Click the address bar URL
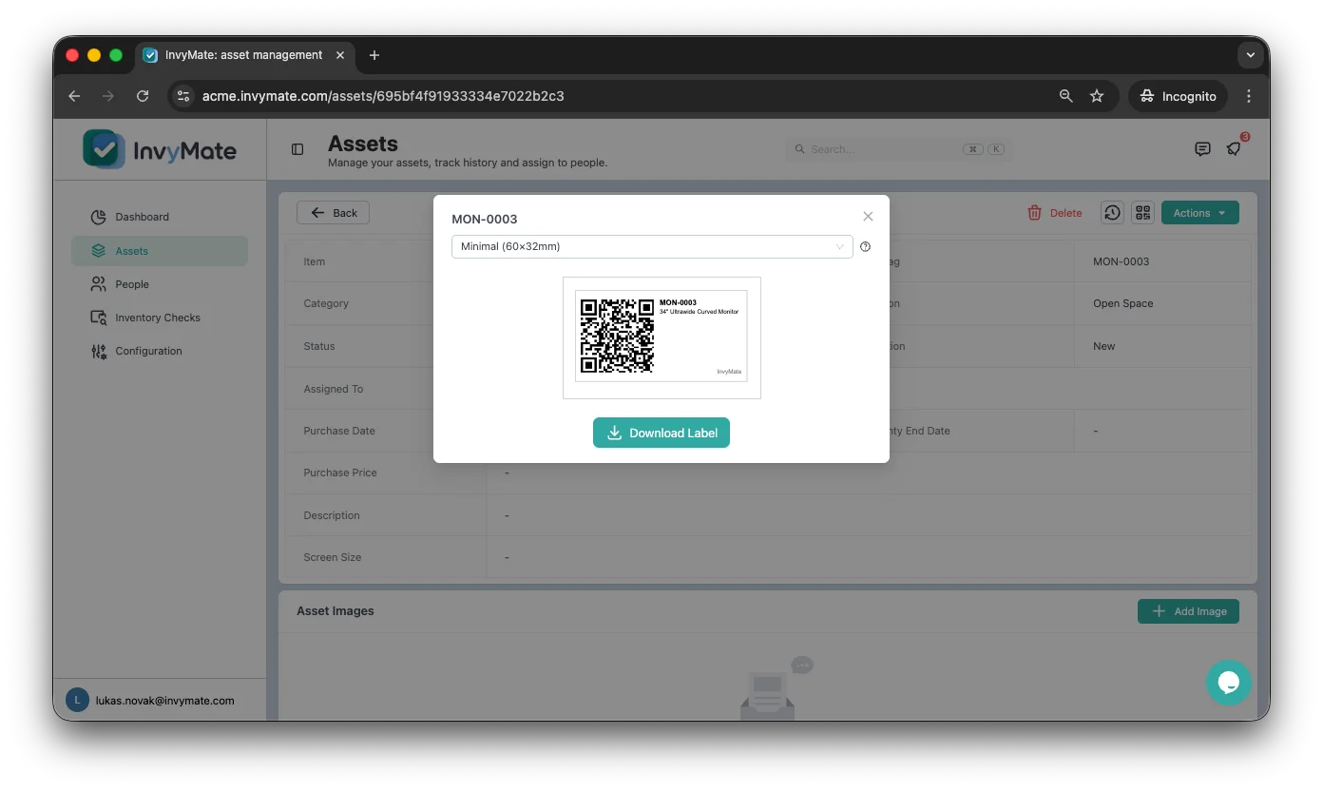Screen dimensions: 1323x791 (x=383, y=96)
